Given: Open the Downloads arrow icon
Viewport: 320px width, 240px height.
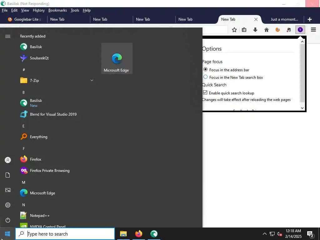Looking at the screenshot, I should [255, 30].
